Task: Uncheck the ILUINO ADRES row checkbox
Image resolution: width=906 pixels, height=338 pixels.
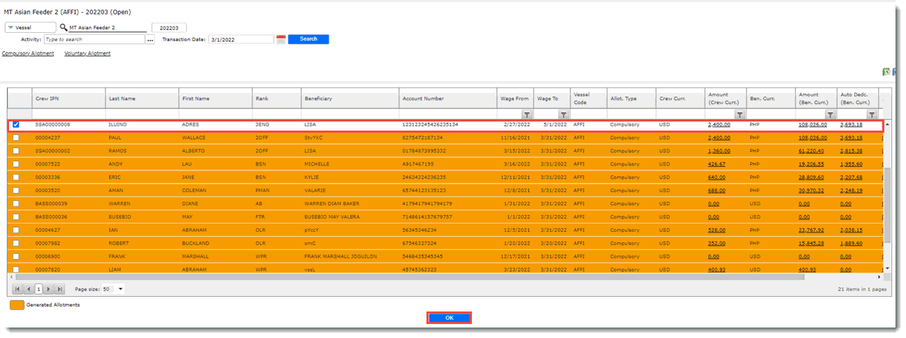Action: click(x=16, y=125)
